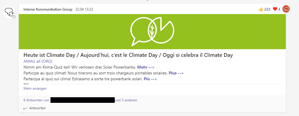Expand the 6 Antworten reply thread

pos(37,100)
